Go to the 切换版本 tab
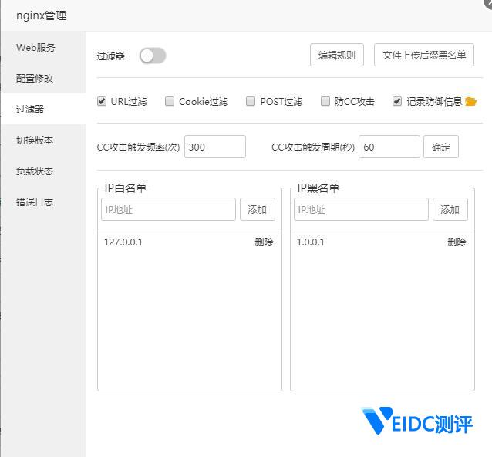Screen dimensions: 492x457 pos(43,140)
